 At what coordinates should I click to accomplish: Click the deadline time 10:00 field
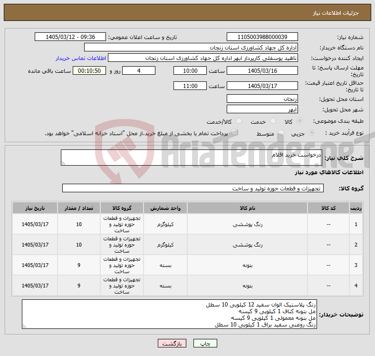(190, 70)
